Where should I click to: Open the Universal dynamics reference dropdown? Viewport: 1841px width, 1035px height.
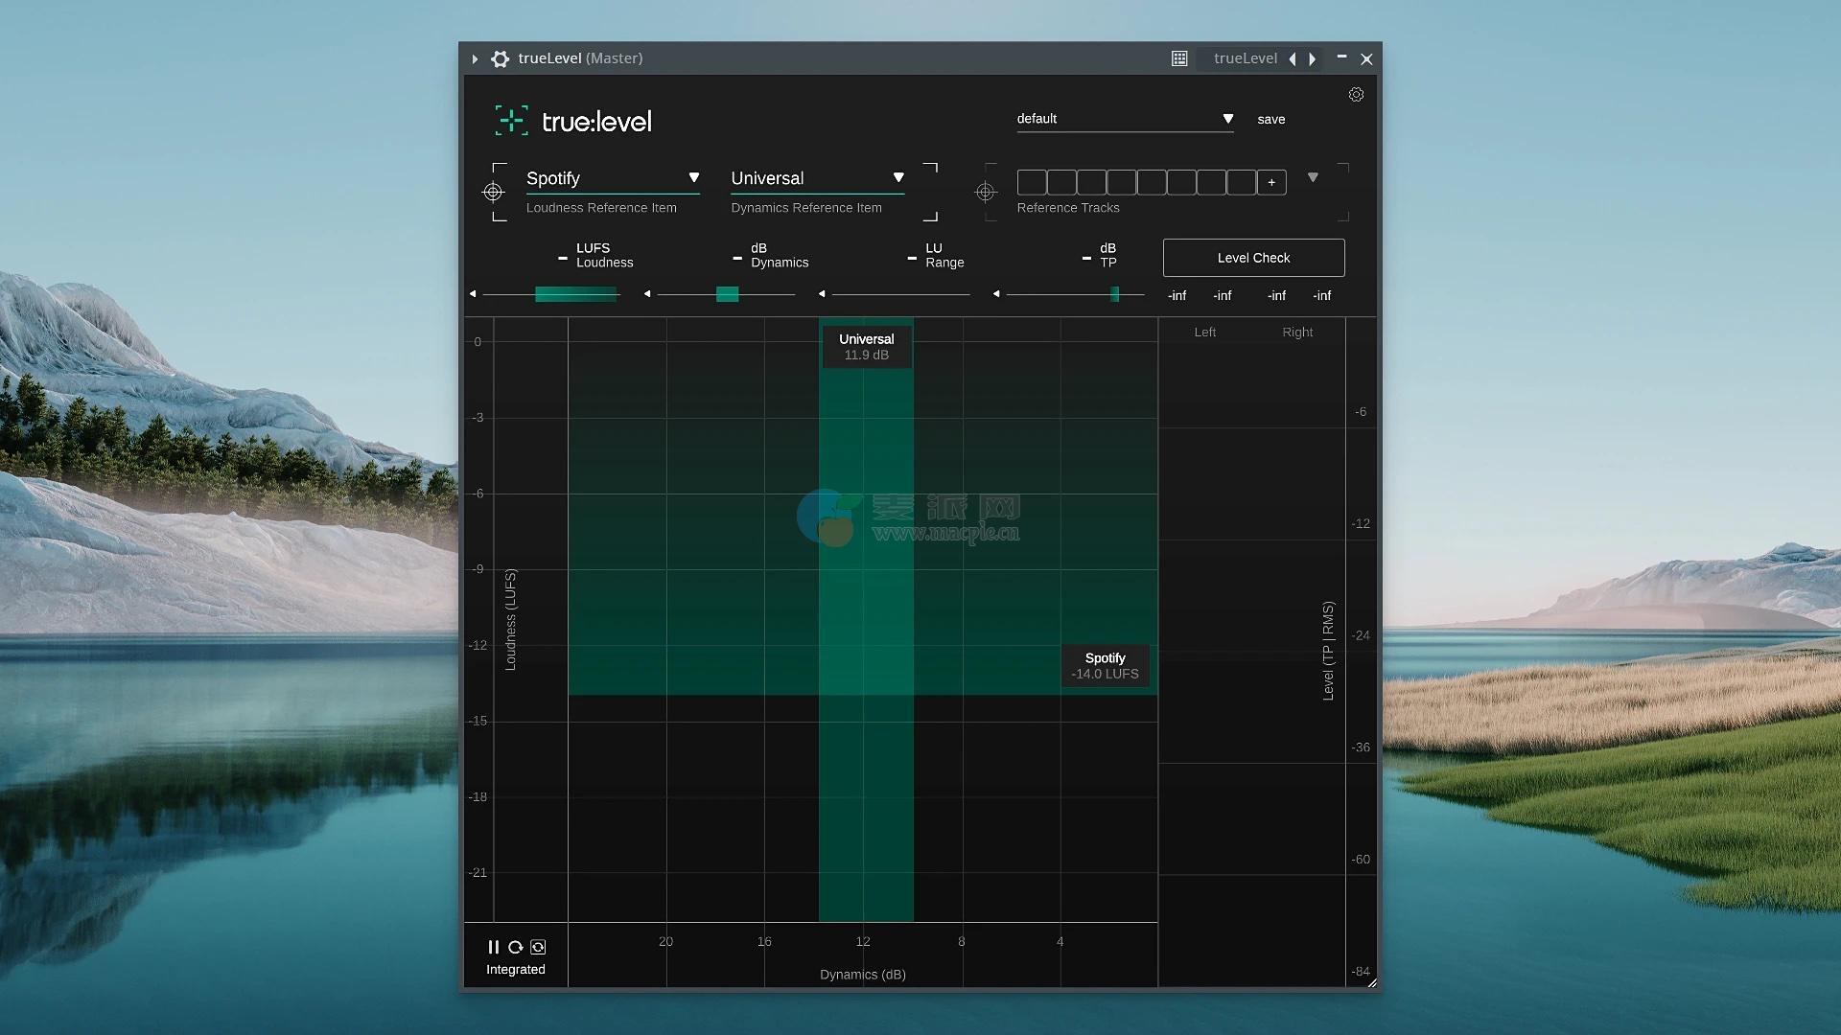[898, 178]
